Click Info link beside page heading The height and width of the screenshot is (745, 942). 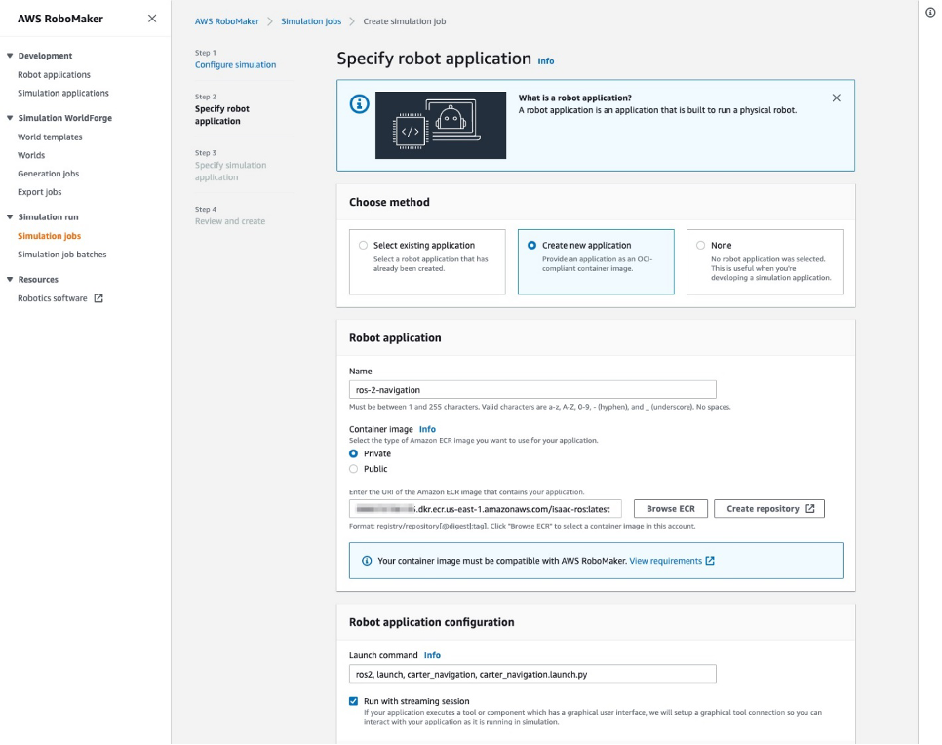[x=545, y=61]
